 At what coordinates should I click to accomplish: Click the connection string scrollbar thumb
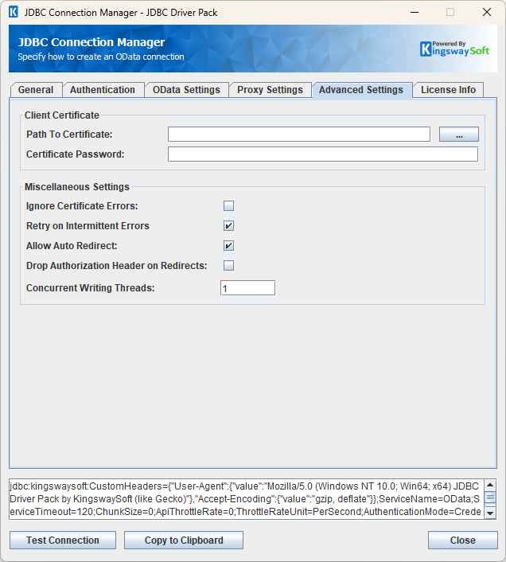click(x=490, y=498)
